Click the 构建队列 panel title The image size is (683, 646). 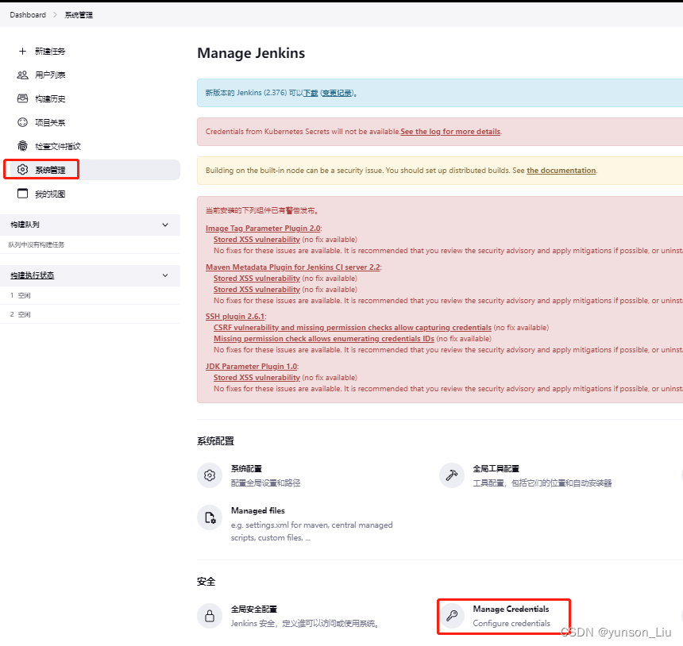[25, 225]
